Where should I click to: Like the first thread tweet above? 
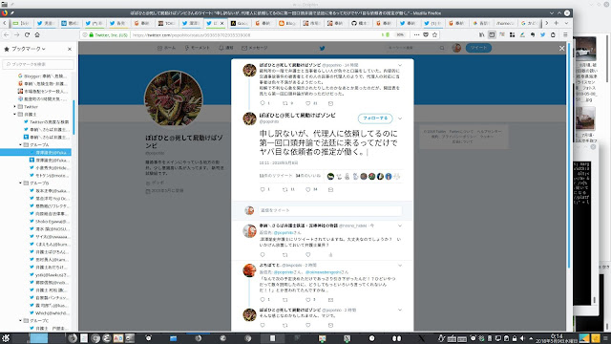click(x=307, y=103)
